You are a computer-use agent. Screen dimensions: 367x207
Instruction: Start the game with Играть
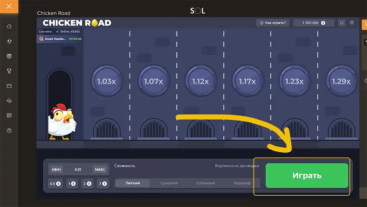pyautogui.click(x=307, y=176)
